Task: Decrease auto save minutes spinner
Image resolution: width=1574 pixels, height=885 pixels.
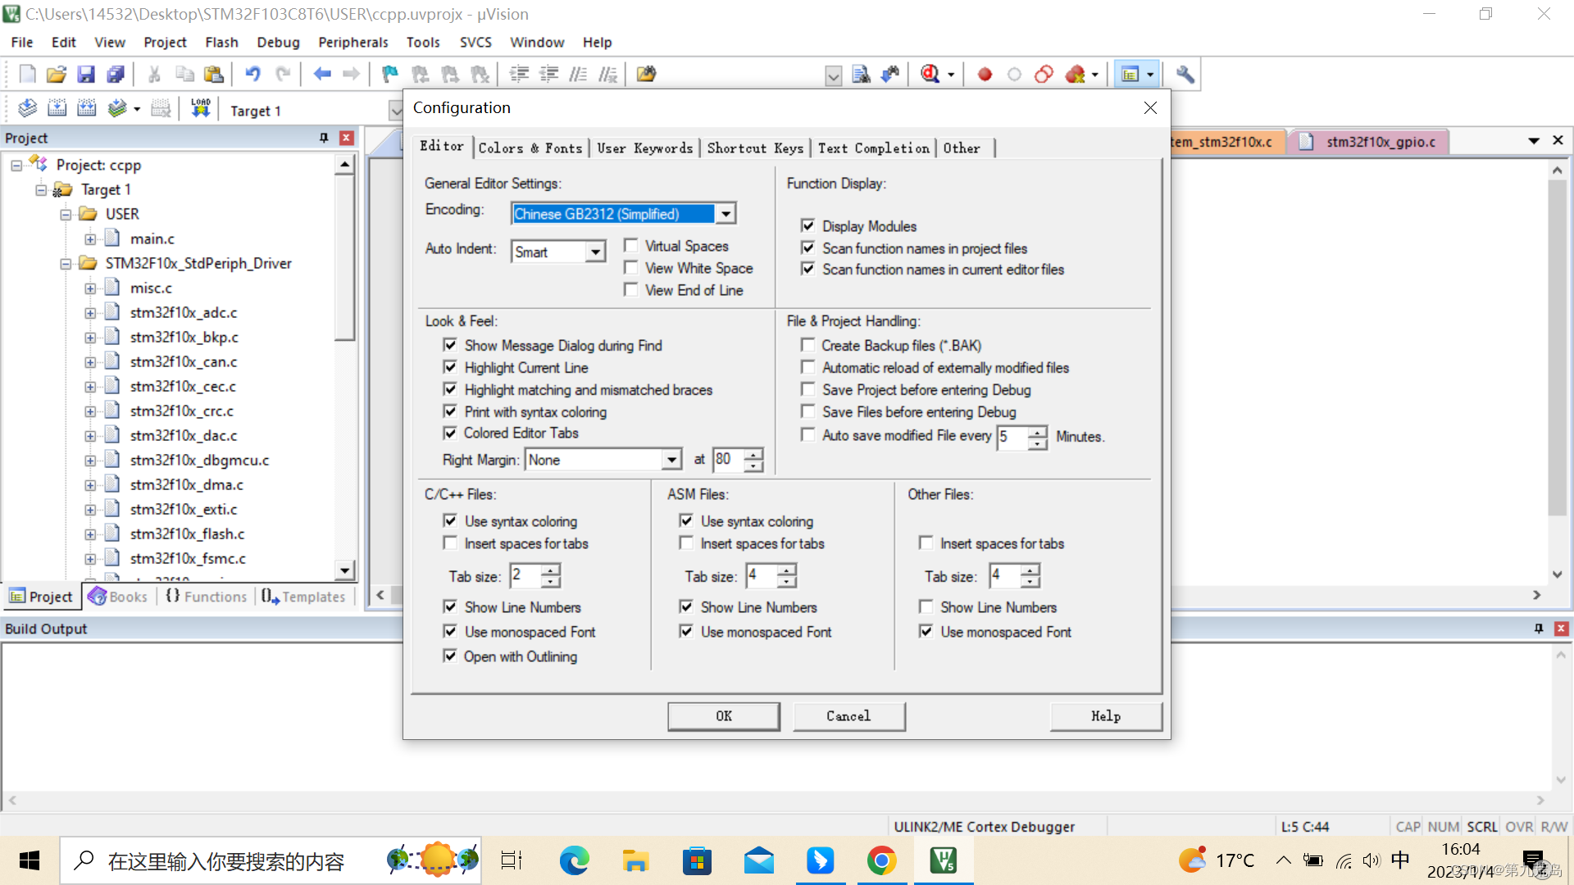Action: 1038,443
